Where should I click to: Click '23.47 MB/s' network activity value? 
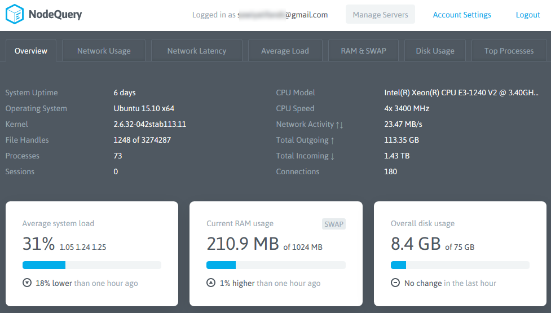point(403,124)
